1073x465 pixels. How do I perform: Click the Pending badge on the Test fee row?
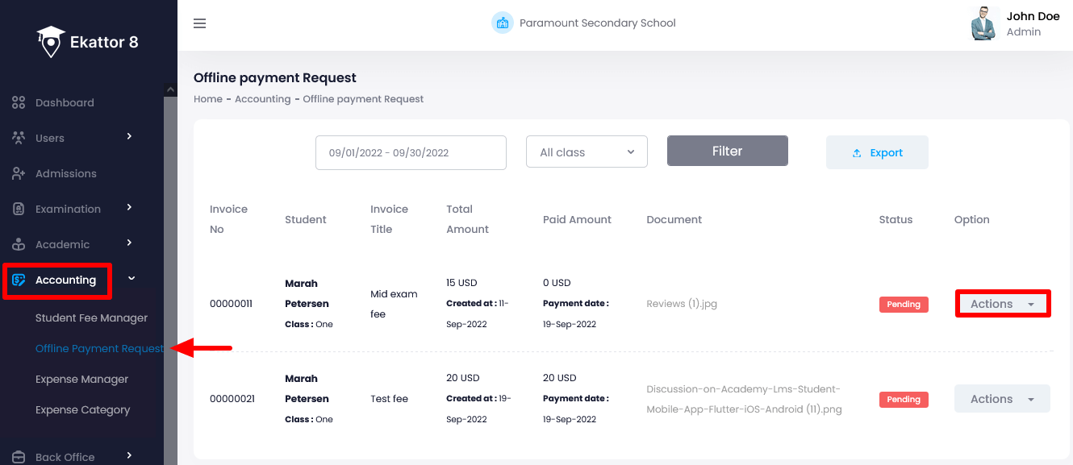pos(903,399)
